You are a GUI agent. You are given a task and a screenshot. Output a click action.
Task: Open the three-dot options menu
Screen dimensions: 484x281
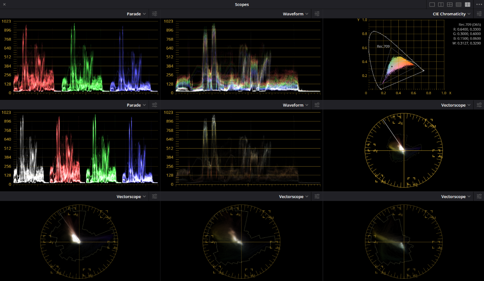(x=479, y=5)
